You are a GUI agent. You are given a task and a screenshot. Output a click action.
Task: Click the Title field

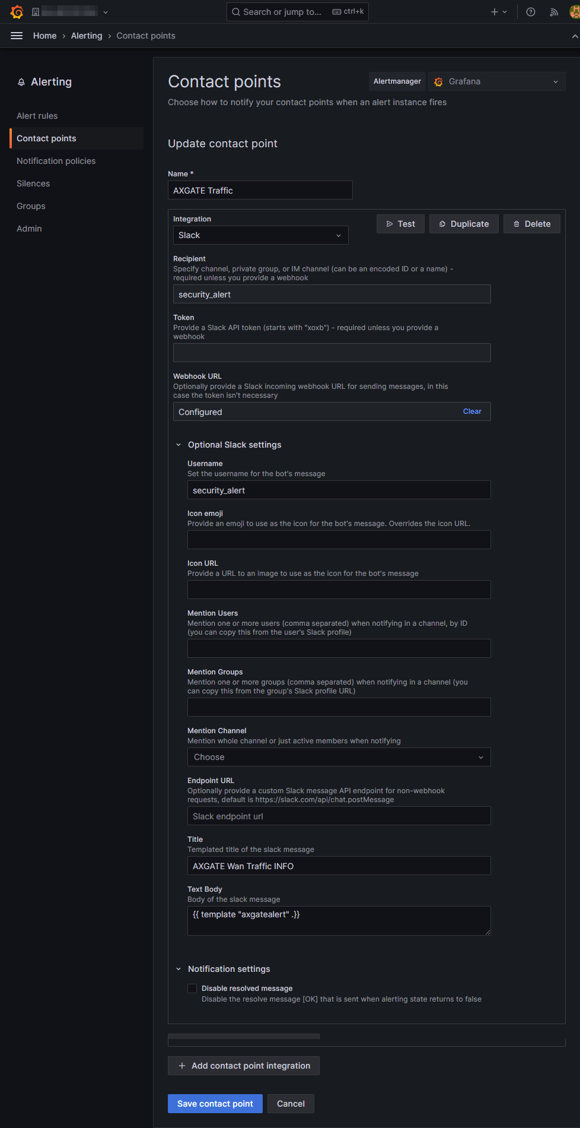click(339, 866)
